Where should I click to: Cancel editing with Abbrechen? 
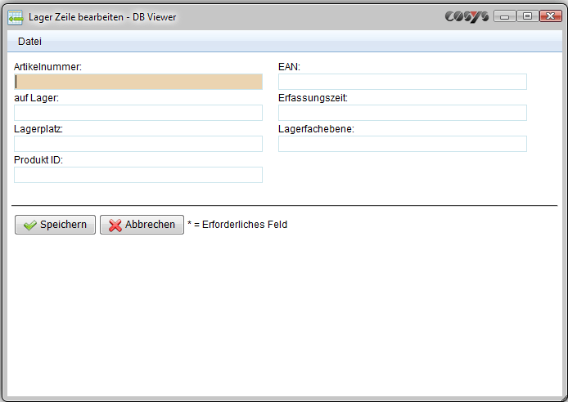click(142, 225)
